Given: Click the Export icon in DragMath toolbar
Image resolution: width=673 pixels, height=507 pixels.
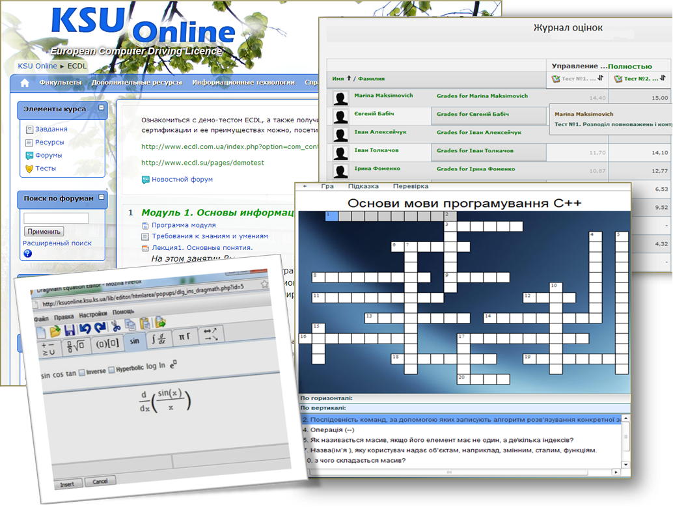Looking at the screenshot, I should click(160, 321).
